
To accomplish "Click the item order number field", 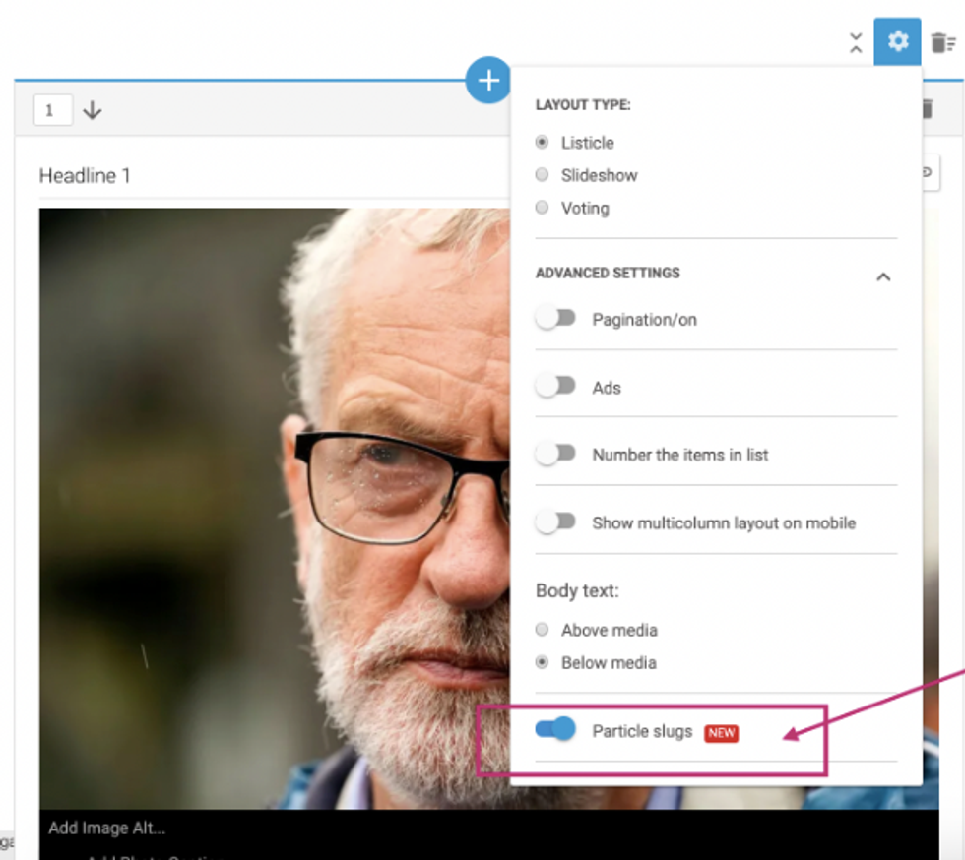I will [x=53, y=110].
